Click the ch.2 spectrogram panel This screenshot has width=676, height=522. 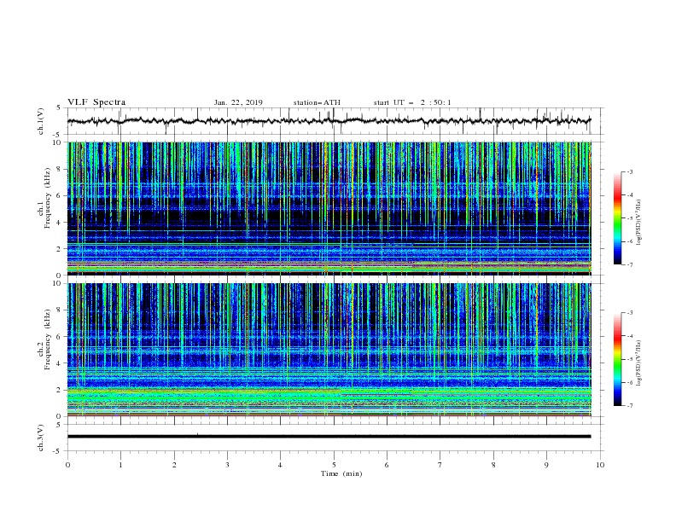coord(329,350)
